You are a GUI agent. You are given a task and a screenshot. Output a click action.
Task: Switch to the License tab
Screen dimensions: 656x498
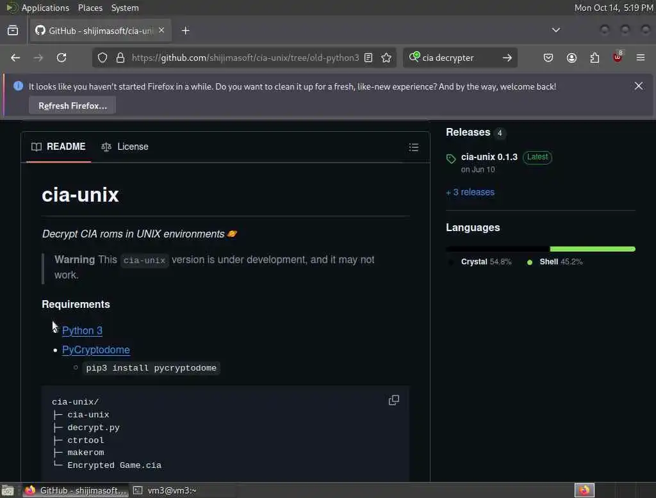(125, 147)
